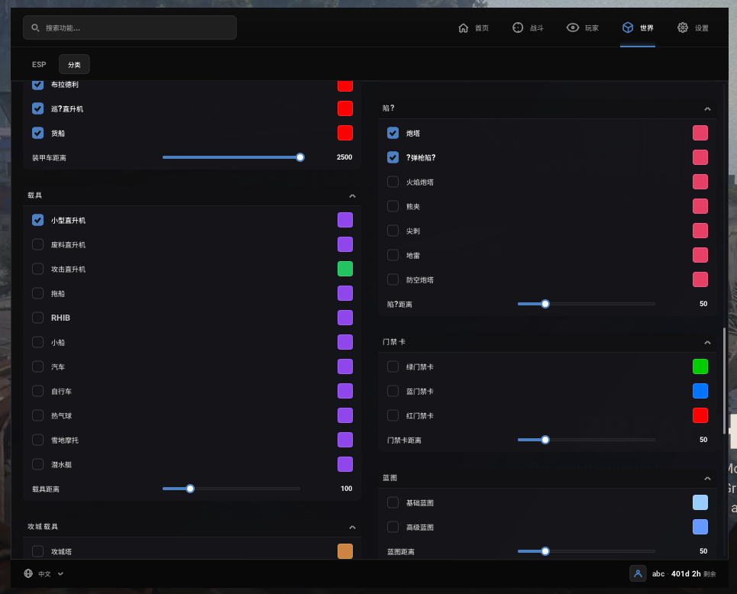Enable the 攻城塔 checkbox
Image resolution: width=737 pixels, height=594 pixels.
[37, 551]
